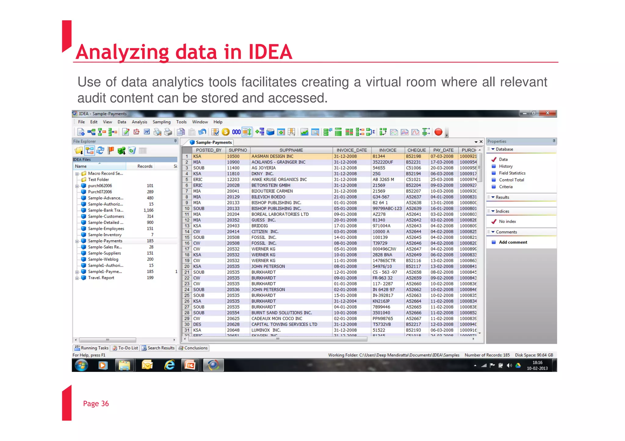Click the recycle bin icon in File Explorer
The height and width of the screenshot is (441, 625).
[132, 151]
